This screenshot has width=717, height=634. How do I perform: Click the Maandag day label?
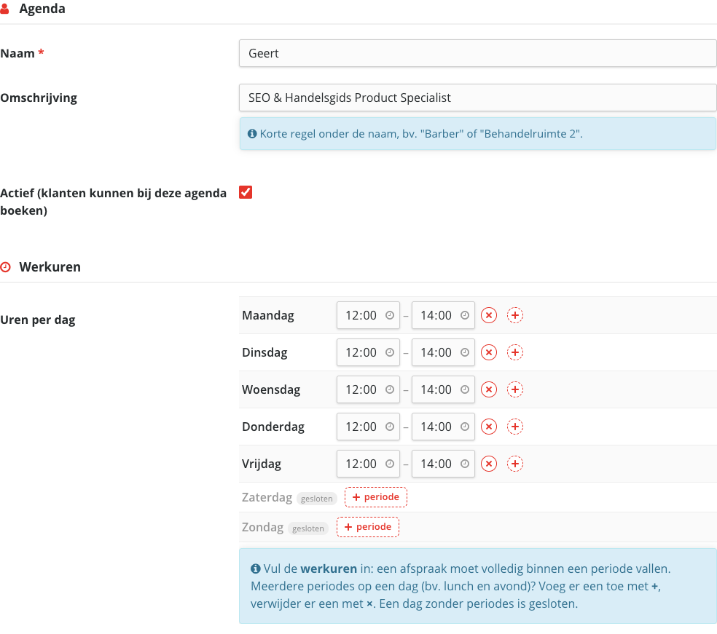(268, 316)
